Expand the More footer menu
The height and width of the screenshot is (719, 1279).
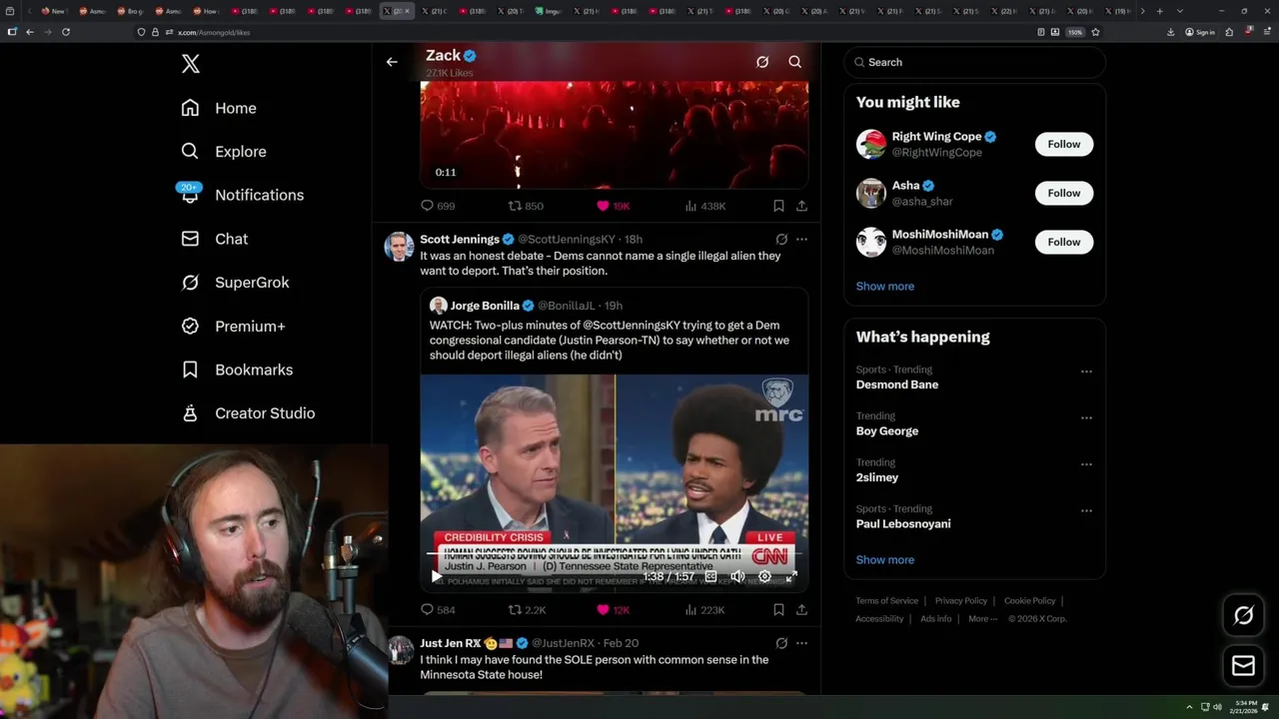tap(982, 619)
